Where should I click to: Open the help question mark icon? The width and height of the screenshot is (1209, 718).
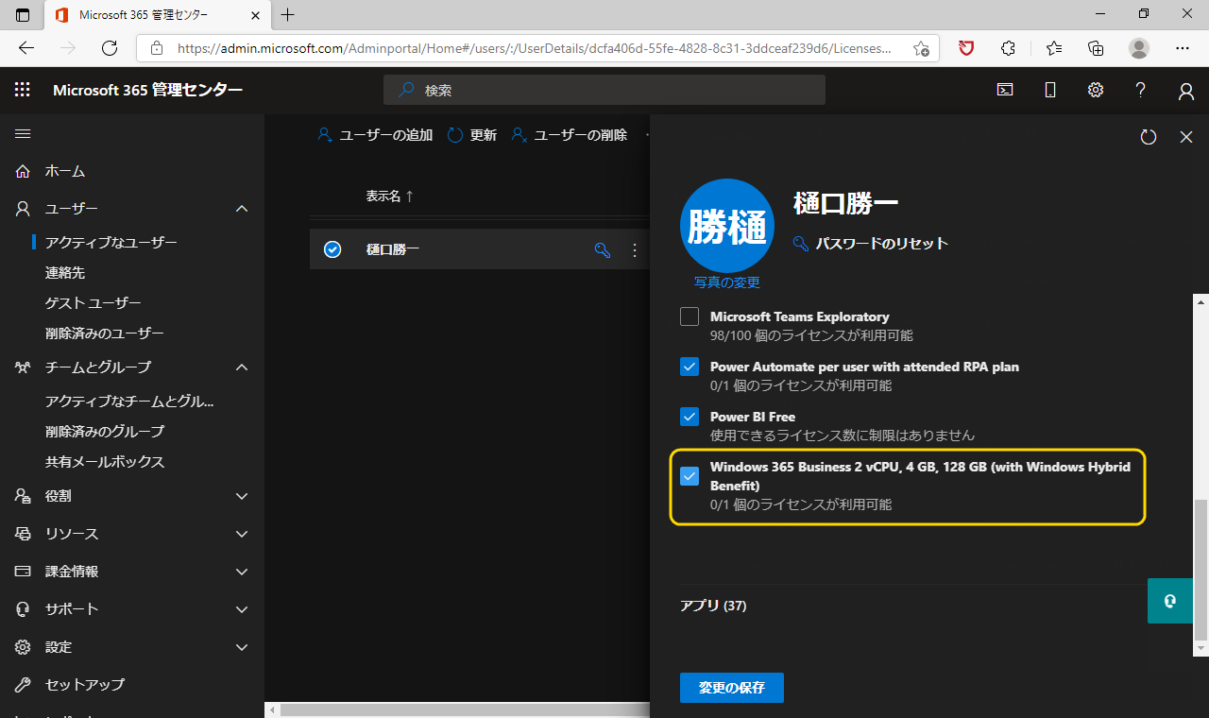(x=1141, y=90)
